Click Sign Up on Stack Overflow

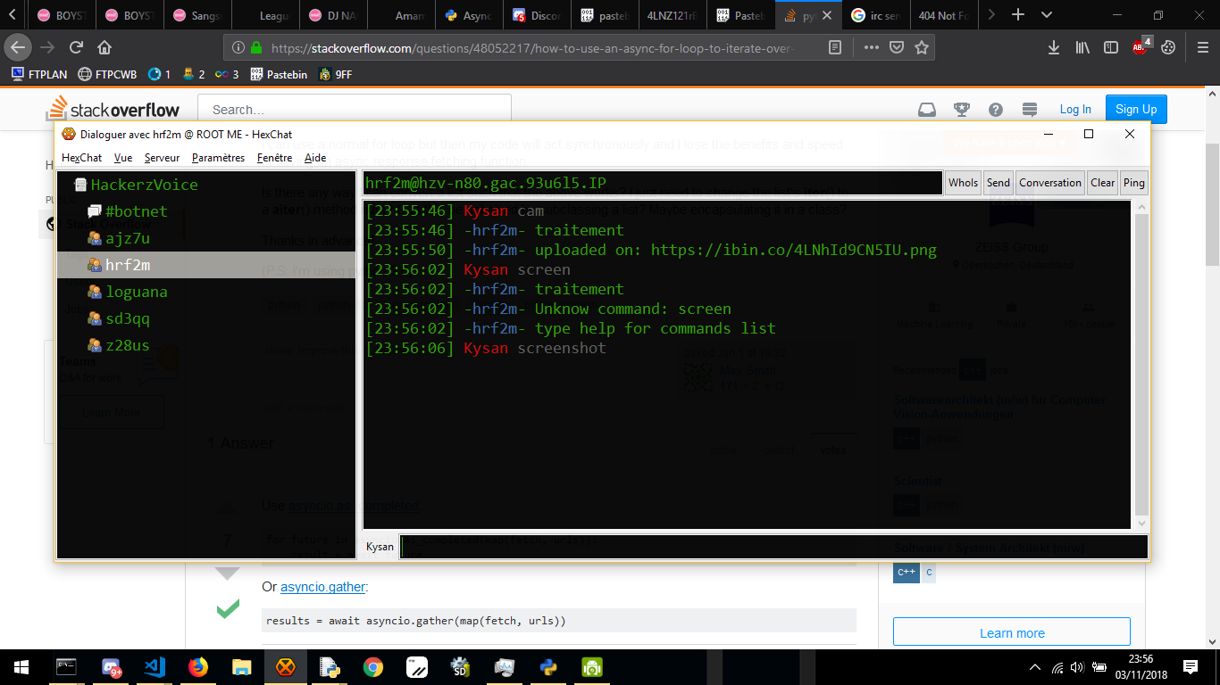click(1136, 110)
